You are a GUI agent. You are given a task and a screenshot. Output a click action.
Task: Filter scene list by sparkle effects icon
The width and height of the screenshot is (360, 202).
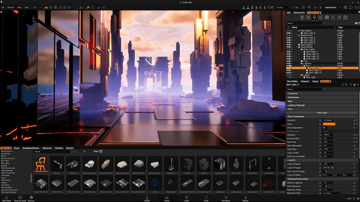321,17
